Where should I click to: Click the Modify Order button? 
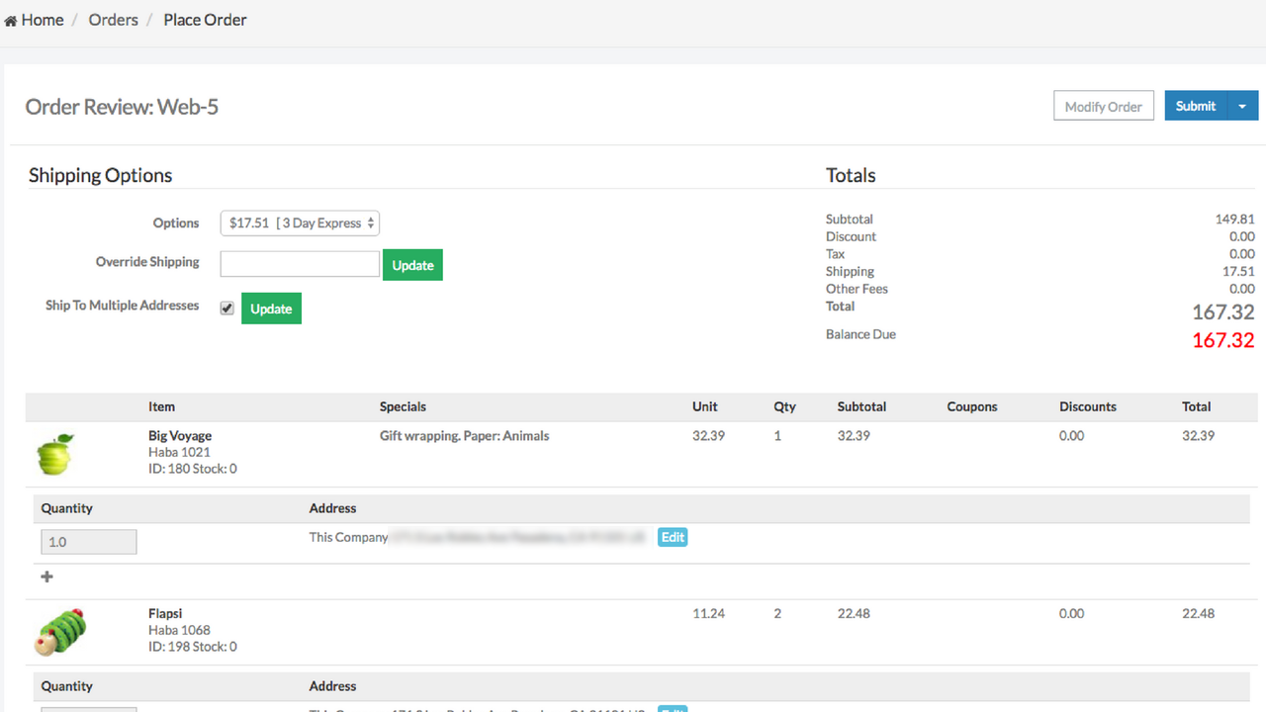(x=1104, y=106)
